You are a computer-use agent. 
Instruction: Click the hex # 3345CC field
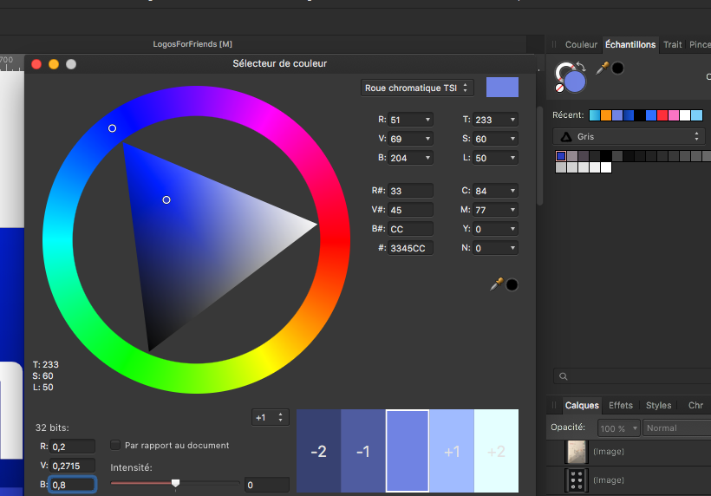410,248
